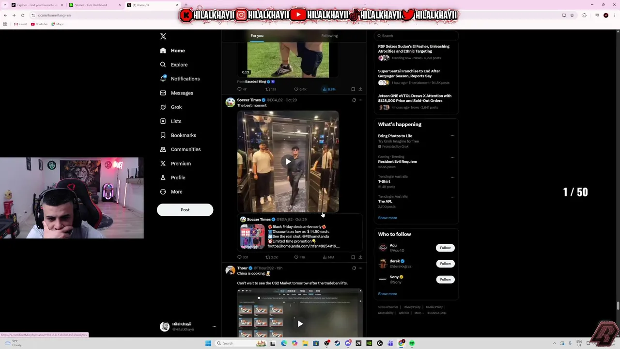The width and height of the screenshot is (620, 349).
Task: Open the quoted Black Friday deals post
Action: [300, 233]
